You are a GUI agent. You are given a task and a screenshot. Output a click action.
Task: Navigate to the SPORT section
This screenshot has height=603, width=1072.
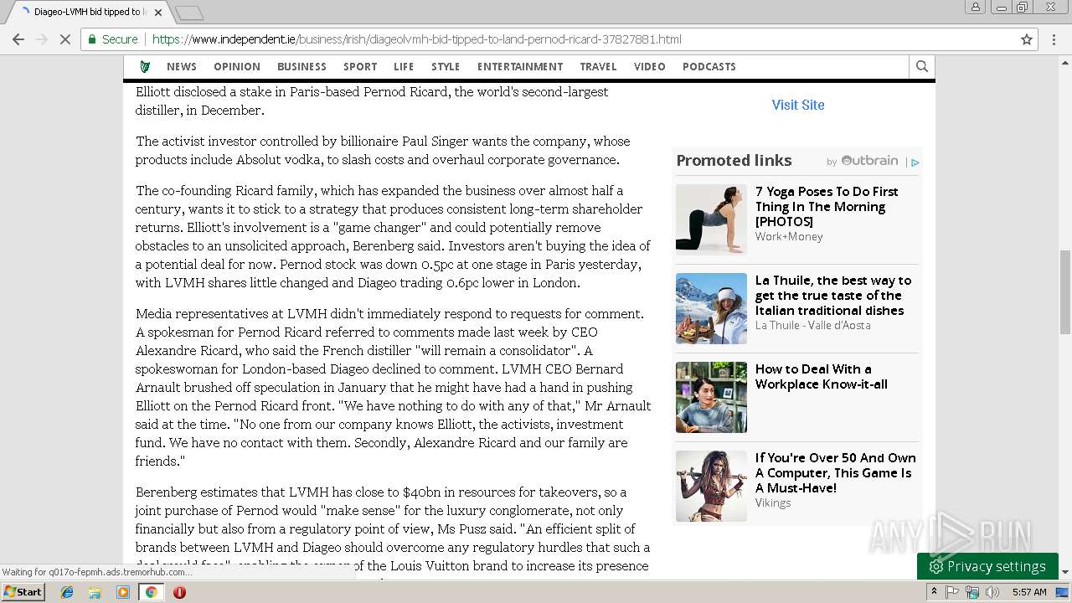click(360, 67)
